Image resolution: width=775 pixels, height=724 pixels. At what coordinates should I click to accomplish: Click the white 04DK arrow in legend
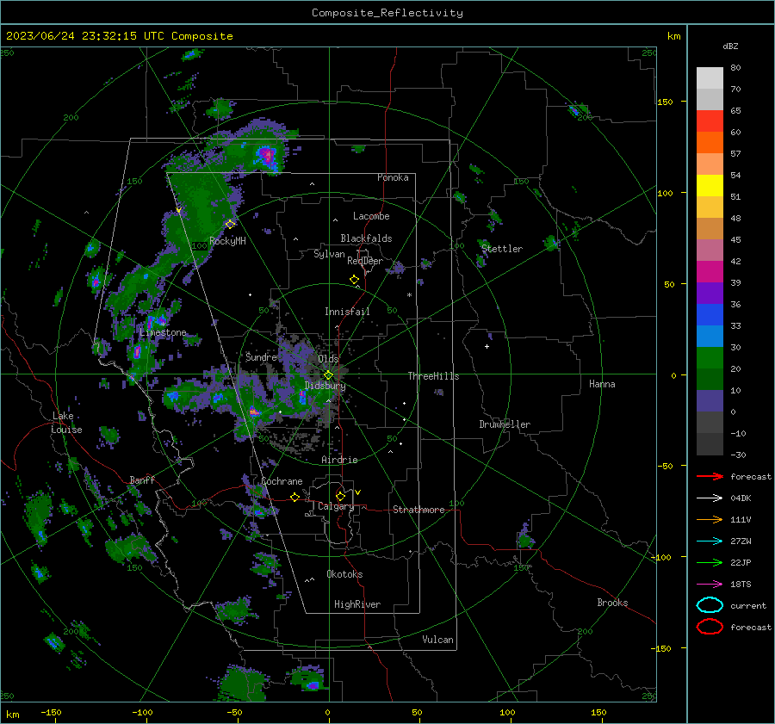coord(710,498)
